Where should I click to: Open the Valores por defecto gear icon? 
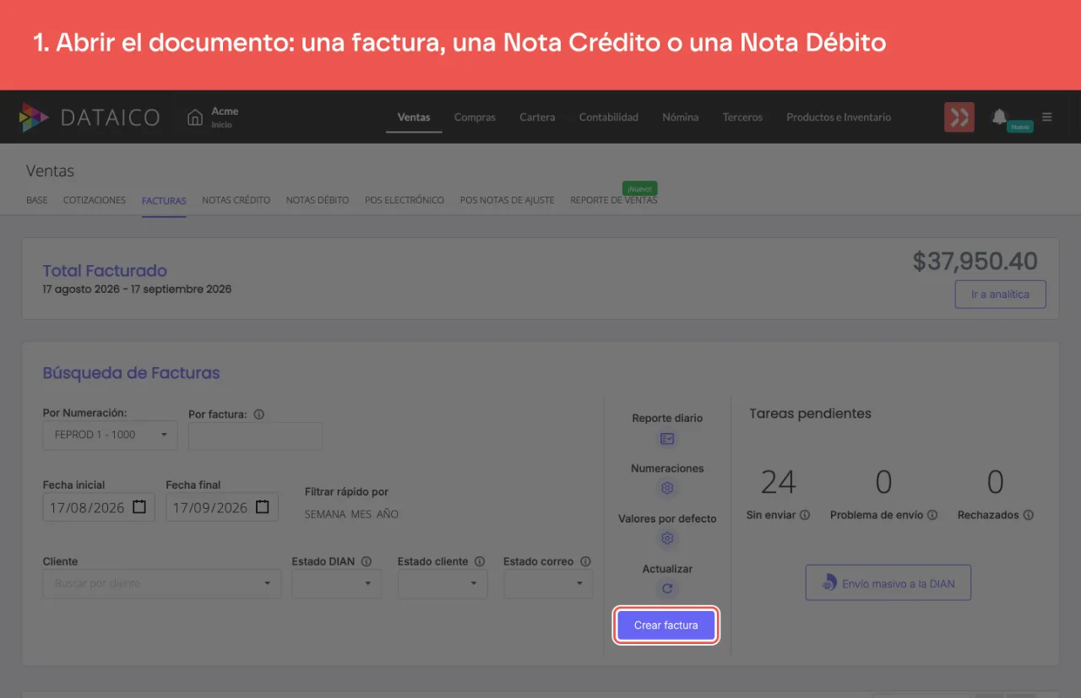[667, 538]
